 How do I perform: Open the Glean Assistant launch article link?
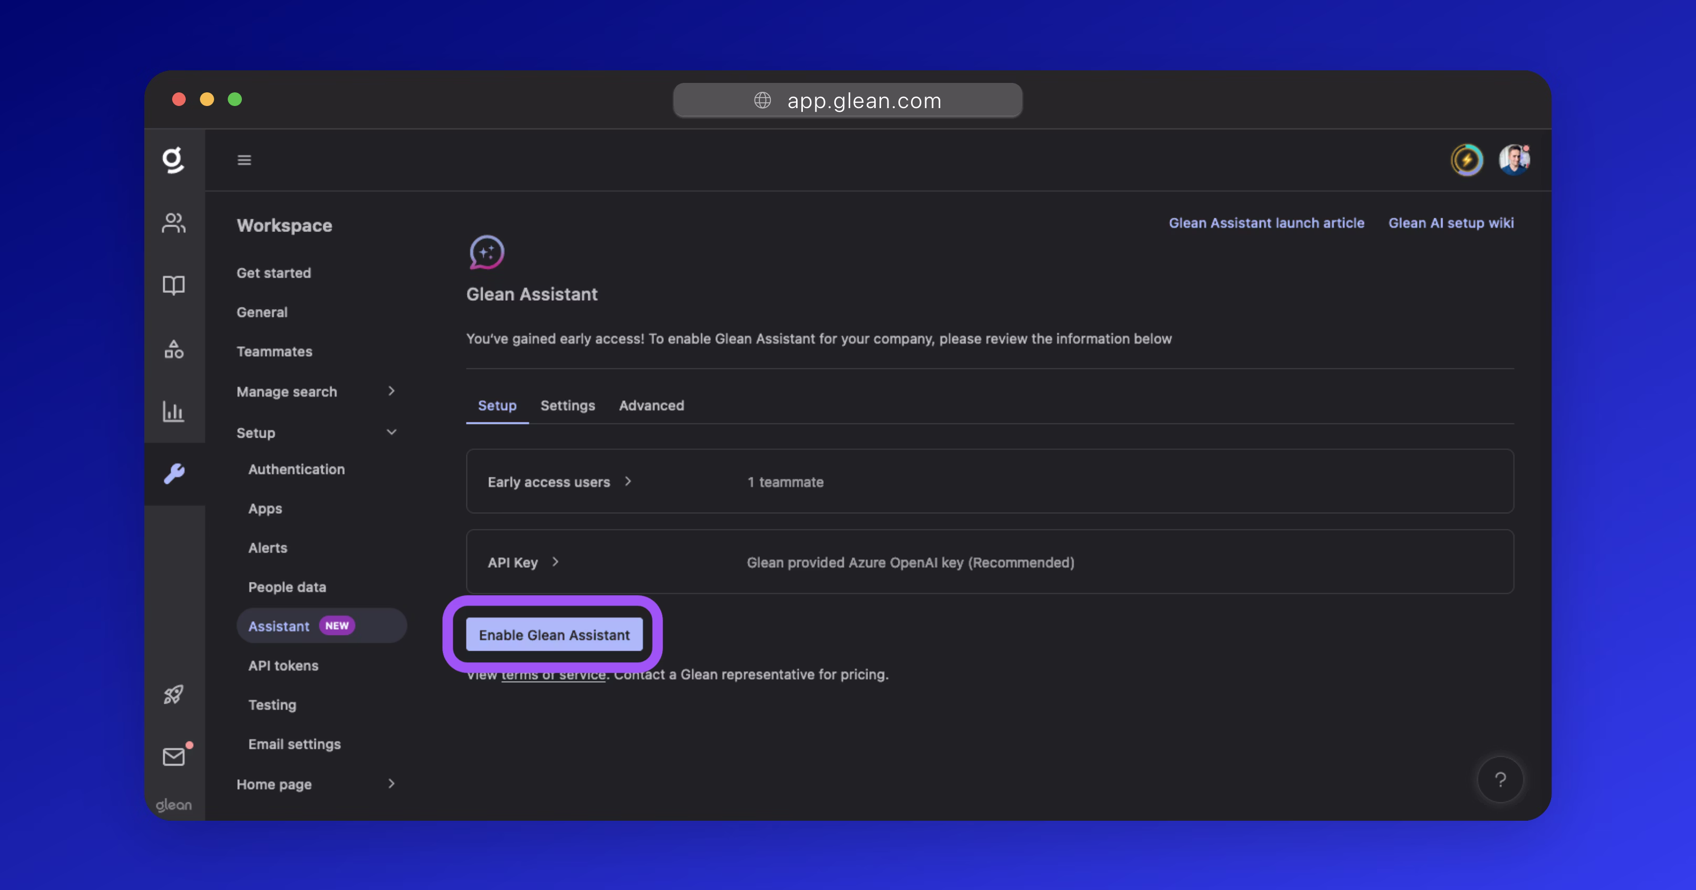coord(1265,222)
